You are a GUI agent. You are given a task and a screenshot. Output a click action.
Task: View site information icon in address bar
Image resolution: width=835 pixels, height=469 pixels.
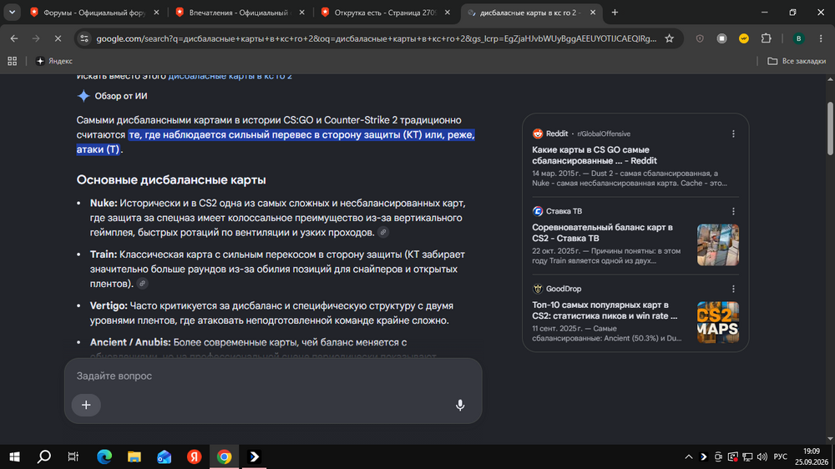[84, 38]
